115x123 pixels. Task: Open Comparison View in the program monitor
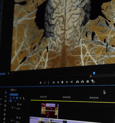(x=93, y=81)
